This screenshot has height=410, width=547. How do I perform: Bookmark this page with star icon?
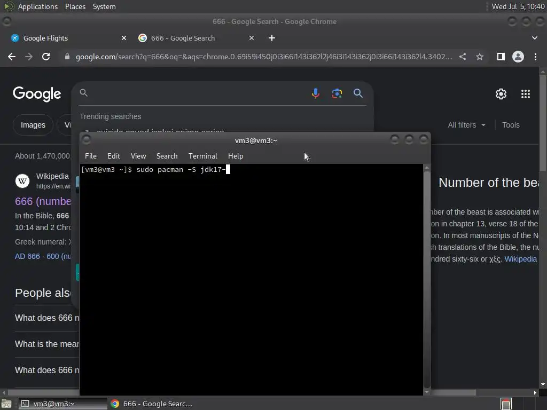pos(480,57)
